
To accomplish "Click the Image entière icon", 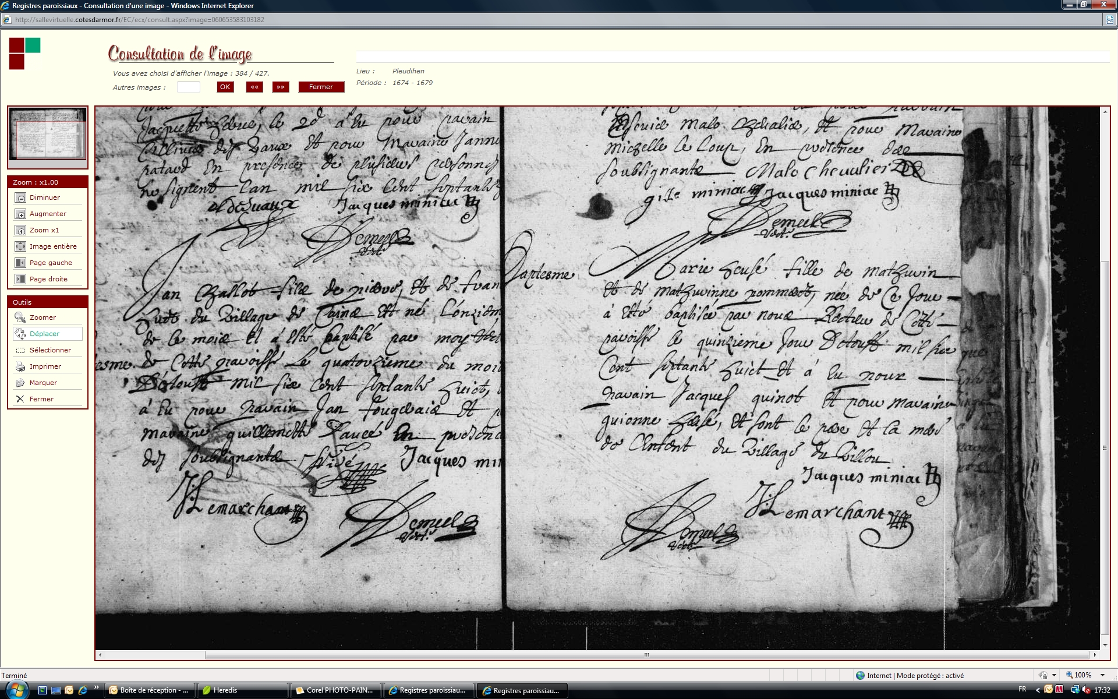I will [20, 246].
